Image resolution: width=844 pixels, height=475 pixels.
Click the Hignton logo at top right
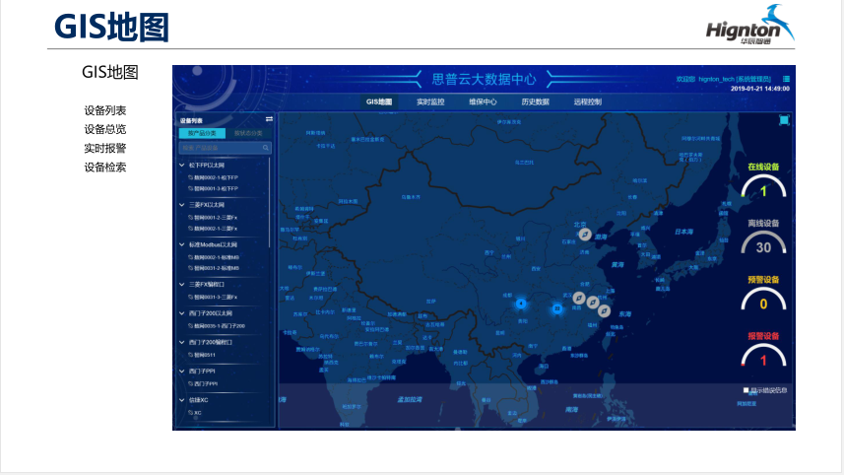pyautogui.click(x=750, y=27)
